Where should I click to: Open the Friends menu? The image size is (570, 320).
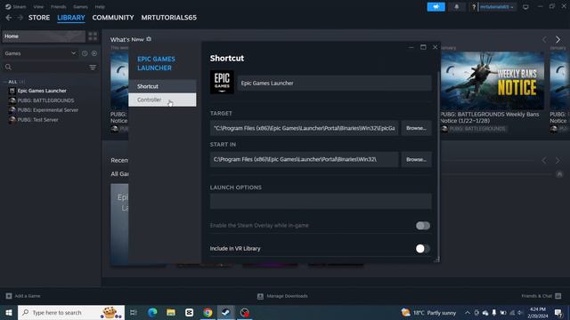58,6
